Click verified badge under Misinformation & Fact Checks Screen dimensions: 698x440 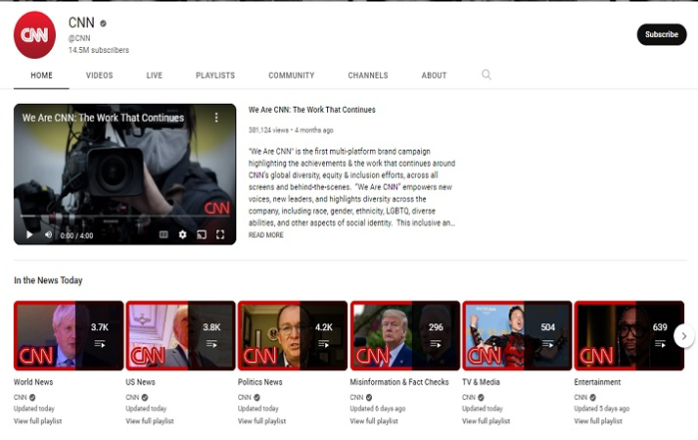pos(369,397)
